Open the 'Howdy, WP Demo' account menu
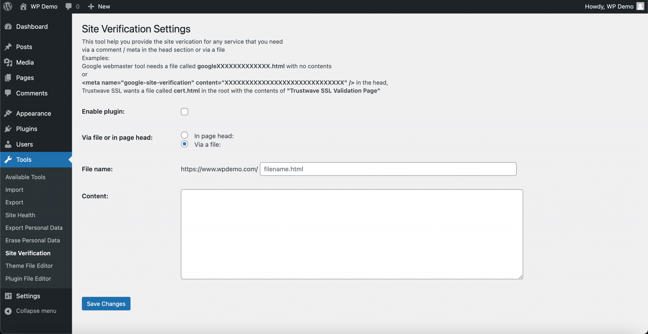 click(609, 6)
